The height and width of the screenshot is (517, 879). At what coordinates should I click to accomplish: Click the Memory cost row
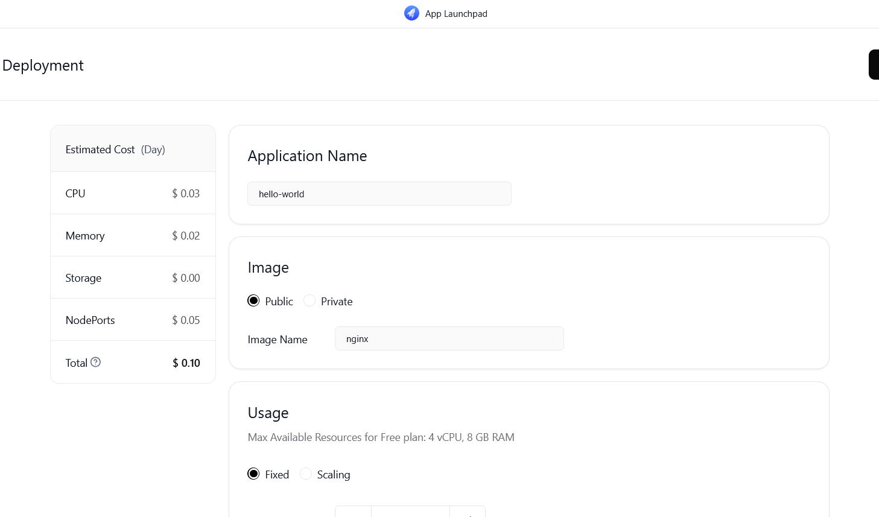point(133,235)
